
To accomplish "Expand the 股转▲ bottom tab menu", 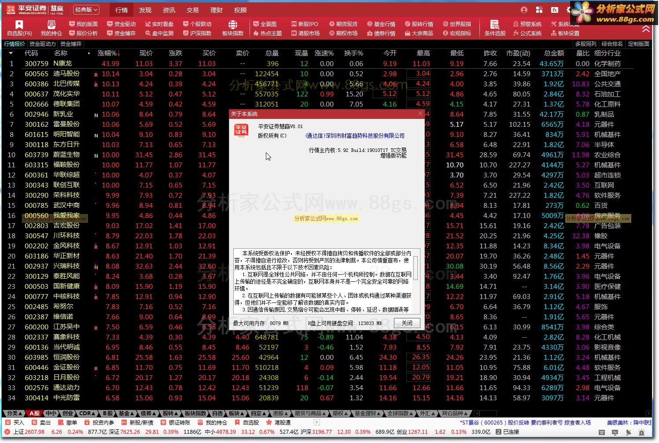I will 170,413.
